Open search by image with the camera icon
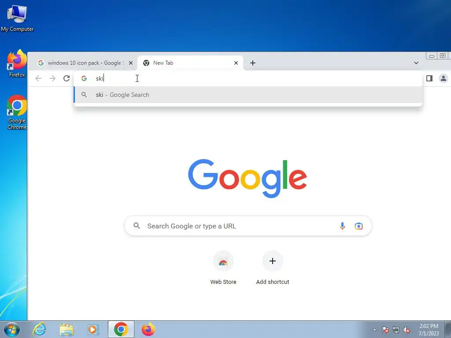This screenshot has height=338, width=451. [359, 226]
